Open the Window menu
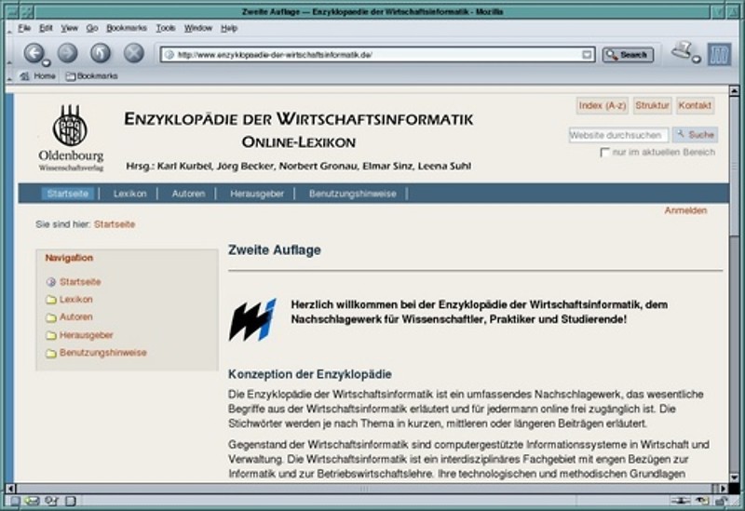The image size is (745, 511). pyautogui.click(x=198, y=28)
